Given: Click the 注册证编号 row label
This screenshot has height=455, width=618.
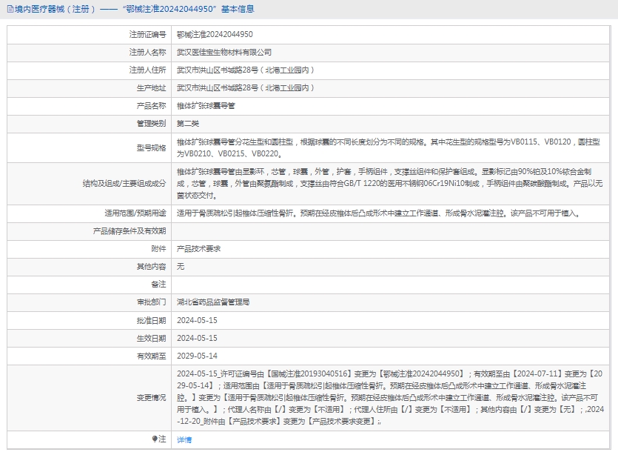Looking at the screenshot, I should click(147, 34).
